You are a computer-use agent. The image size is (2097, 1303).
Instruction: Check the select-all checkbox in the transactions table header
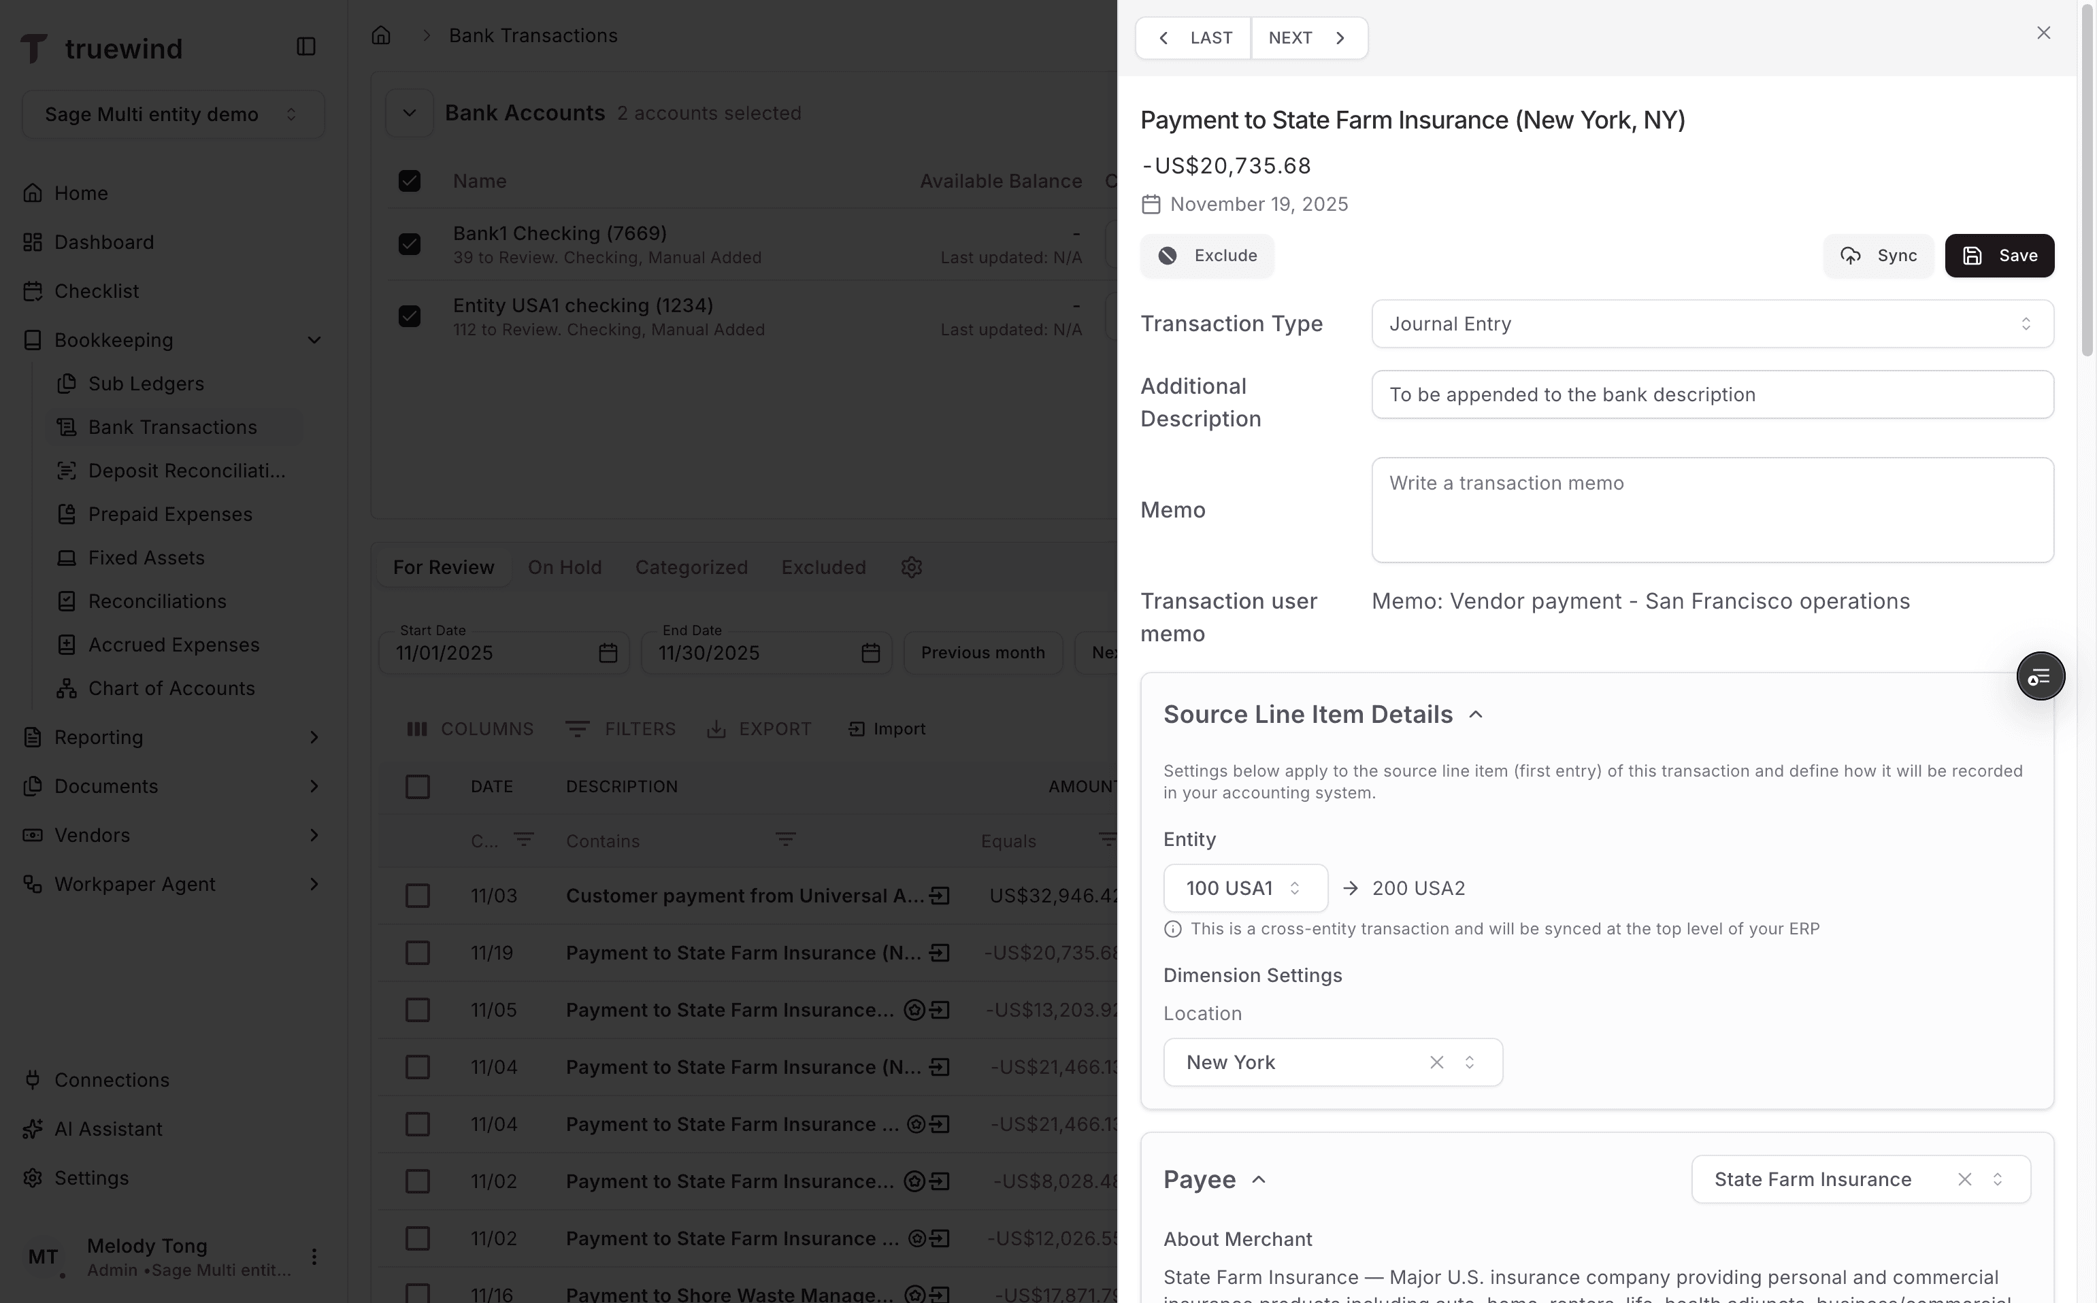418,786
